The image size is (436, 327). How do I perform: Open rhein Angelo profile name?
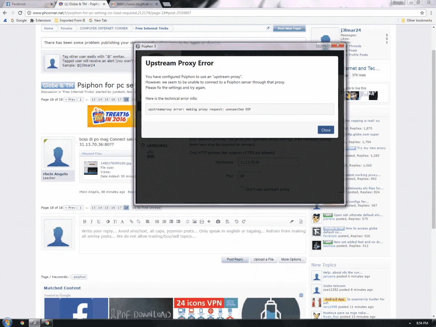(x=55, y=174)
